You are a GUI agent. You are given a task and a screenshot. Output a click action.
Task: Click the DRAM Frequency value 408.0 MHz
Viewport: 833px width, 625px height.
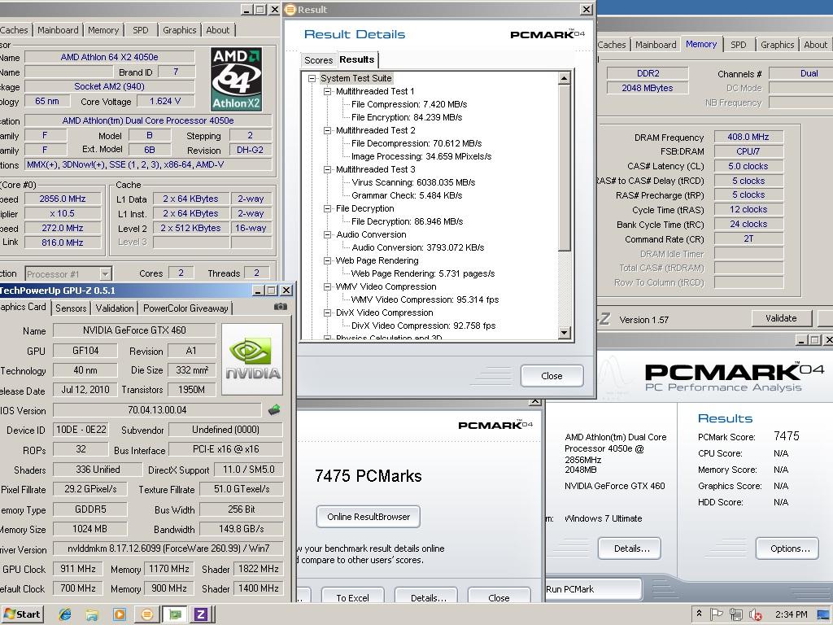click(748, 137)
